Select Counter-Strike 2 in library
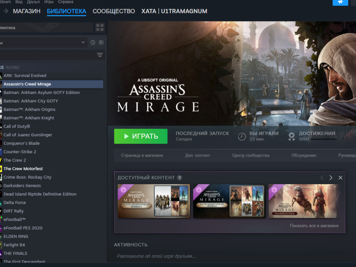The image size is (356, 267). pos(52,152)
